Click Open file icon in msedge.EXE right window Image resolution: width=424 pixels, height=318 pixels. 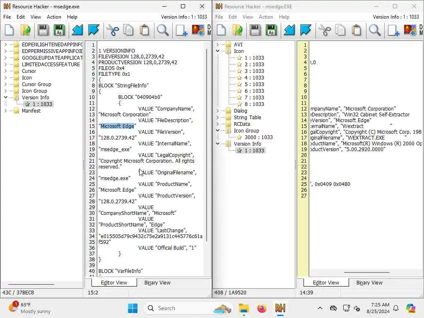238,30
